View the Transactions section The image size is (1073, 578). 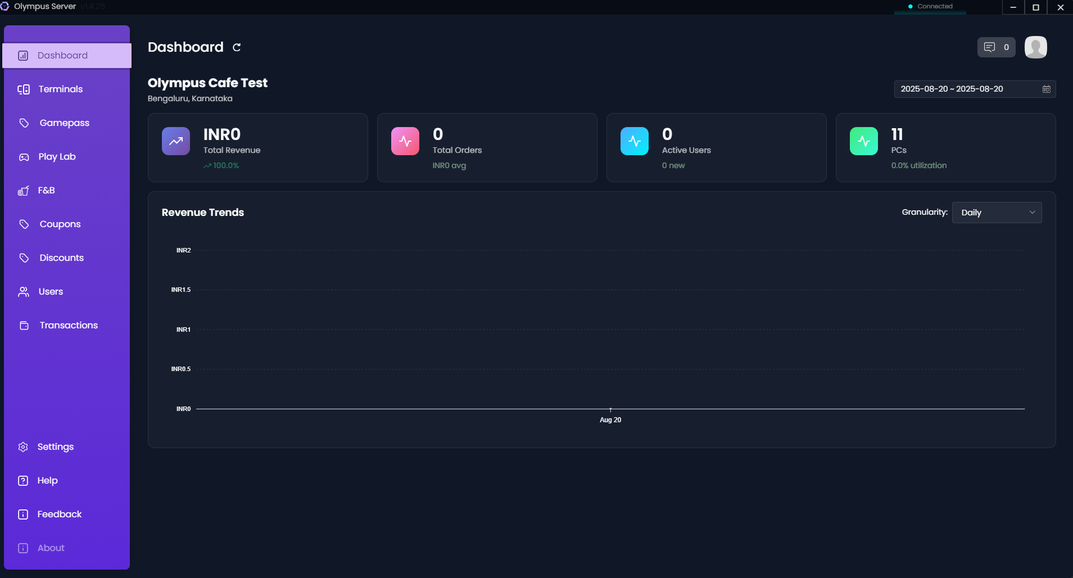pyautogui.click(x=68, y=325)
